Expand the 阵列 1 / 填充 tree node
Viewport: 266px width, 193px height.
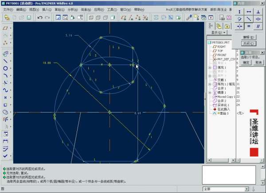pos(210,84)
